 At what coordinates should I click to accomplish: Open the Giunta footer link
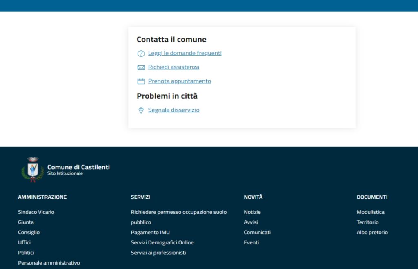click(x=26, y=222)
